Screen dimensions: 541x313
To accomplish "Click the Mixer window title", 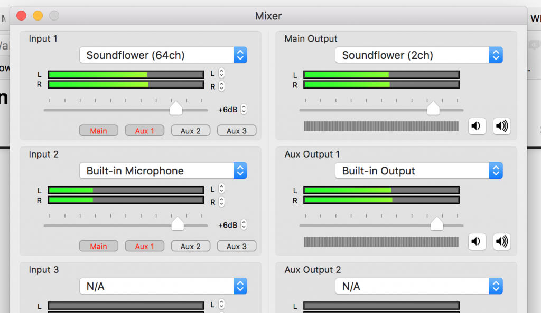I will (x=268, y=16).
